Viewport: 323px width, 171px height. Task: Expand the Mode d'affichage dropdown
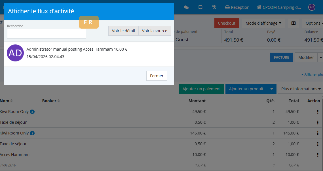coord(263,23)
